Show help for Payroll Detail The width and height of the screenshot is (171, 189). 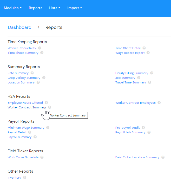coord(30,132)
